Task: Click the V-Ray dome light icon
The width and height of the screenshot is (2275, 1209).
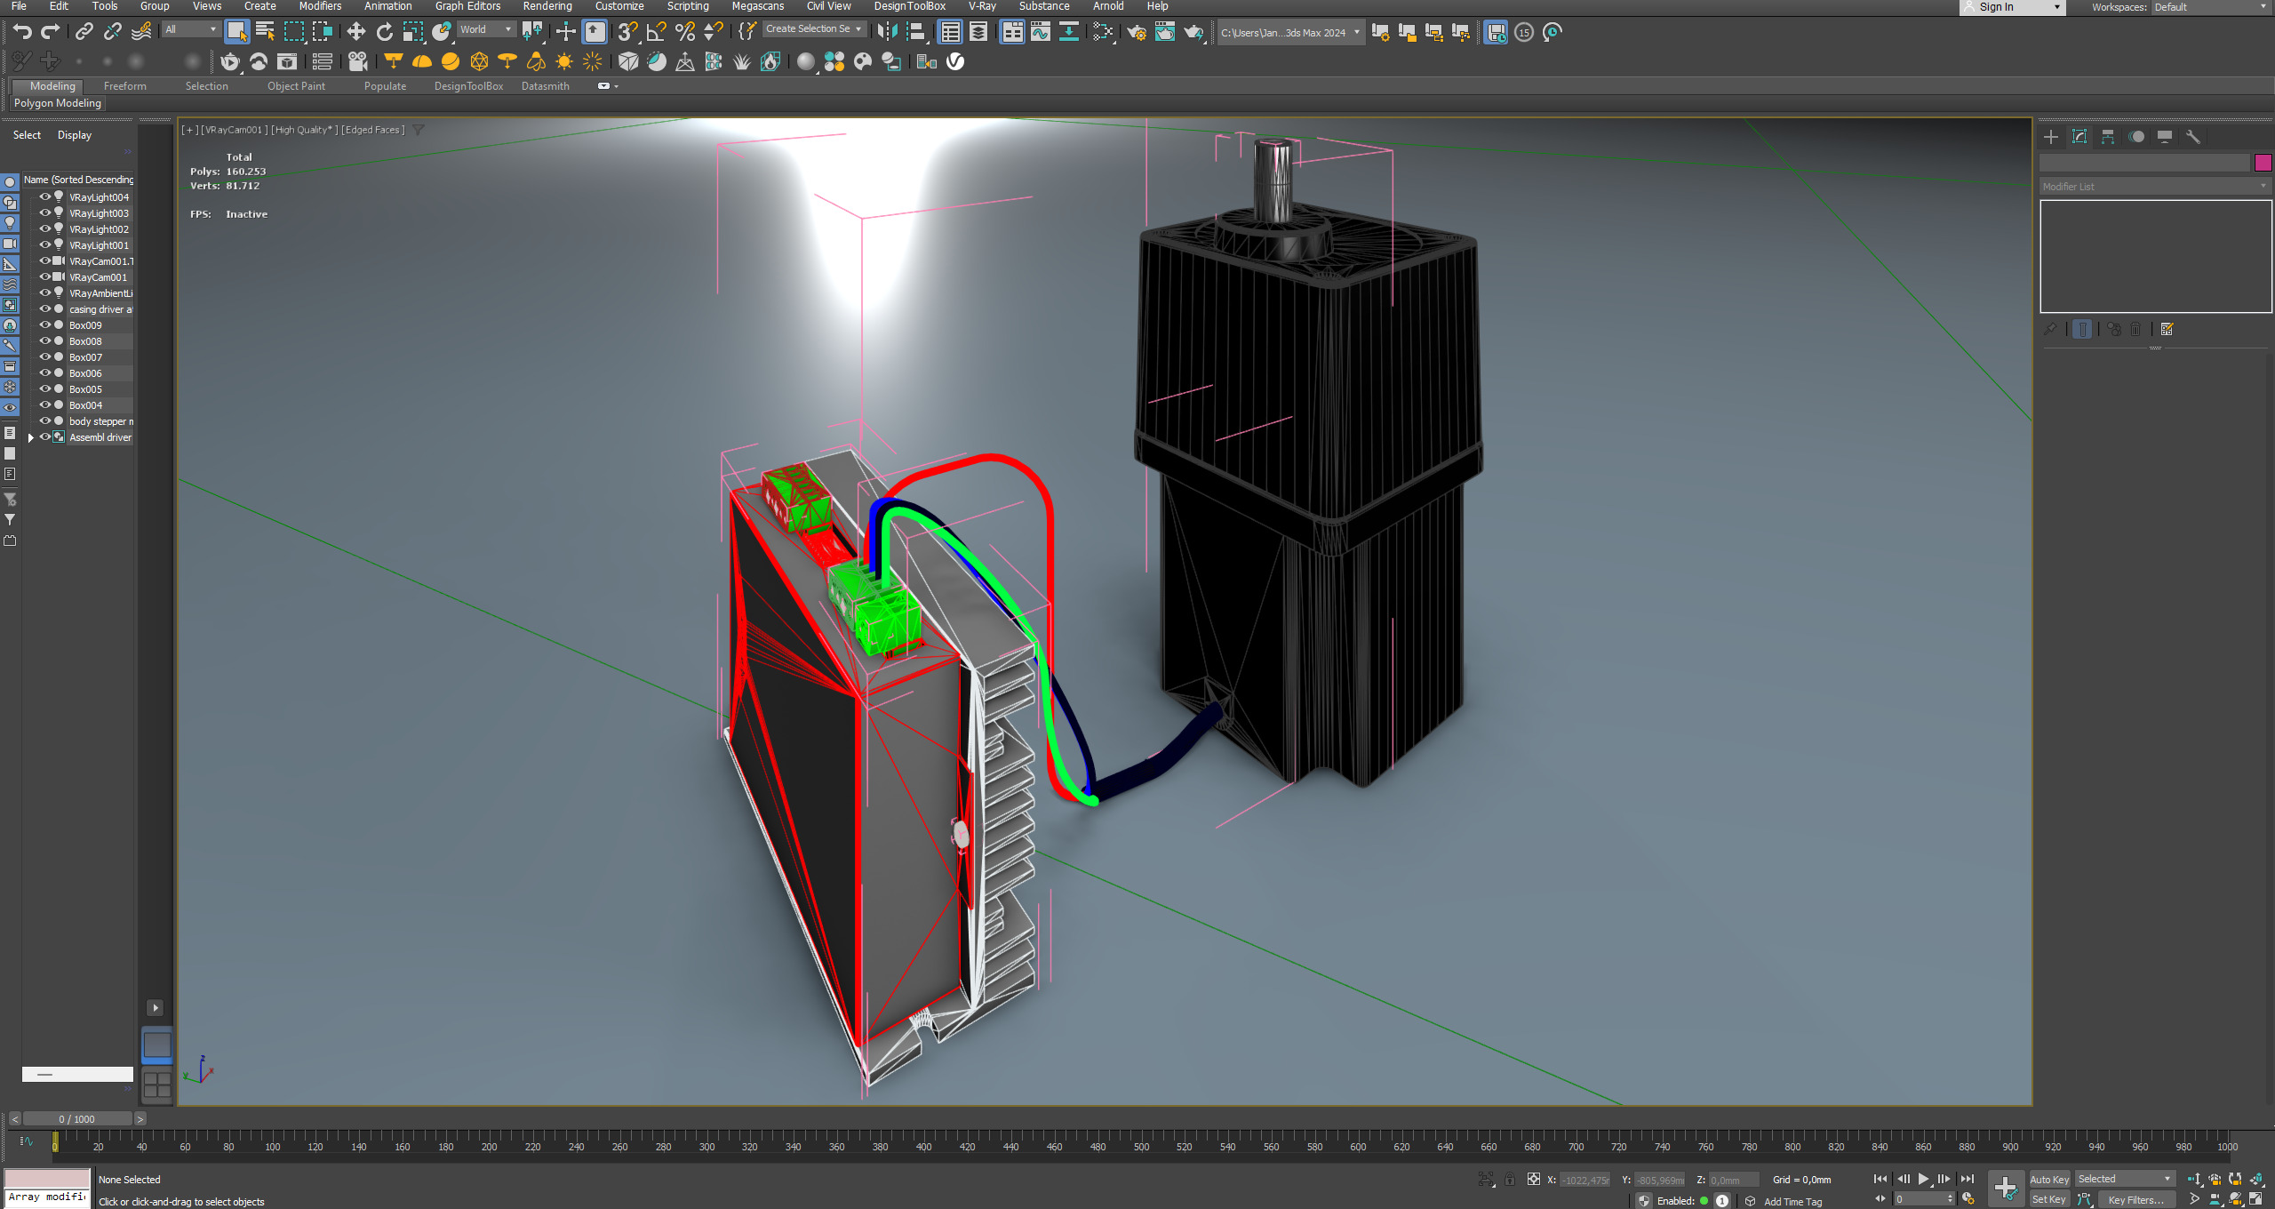Action: click(422, 61)
